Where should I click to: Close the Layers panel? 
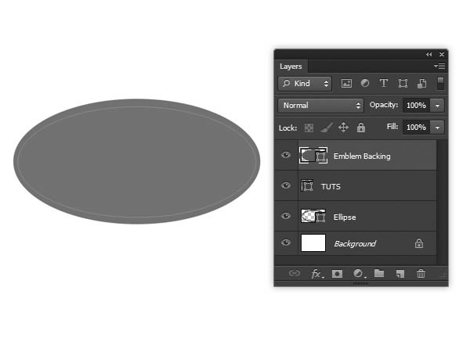[x=442, y=55]
